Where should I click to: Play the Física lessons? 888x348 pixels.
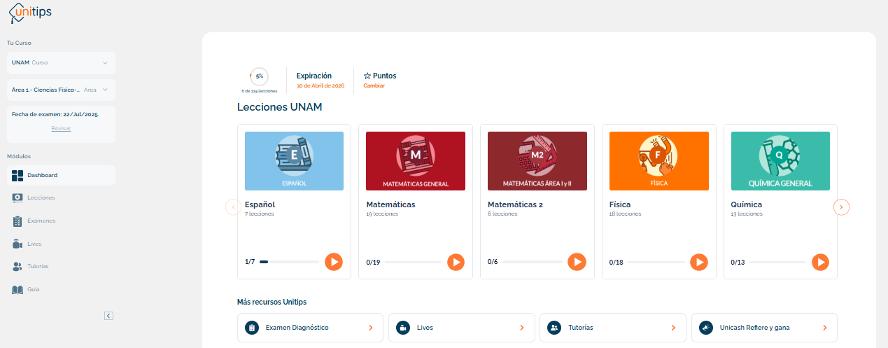698,262
